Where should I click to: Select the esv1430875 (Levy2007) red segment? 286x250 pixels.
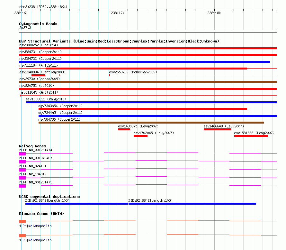124,129
